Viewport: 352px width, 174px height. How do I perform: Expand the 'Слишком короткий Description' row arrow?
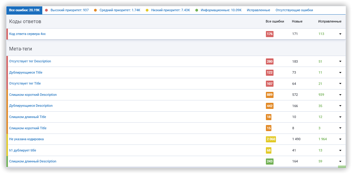click(x=340, y=95)
